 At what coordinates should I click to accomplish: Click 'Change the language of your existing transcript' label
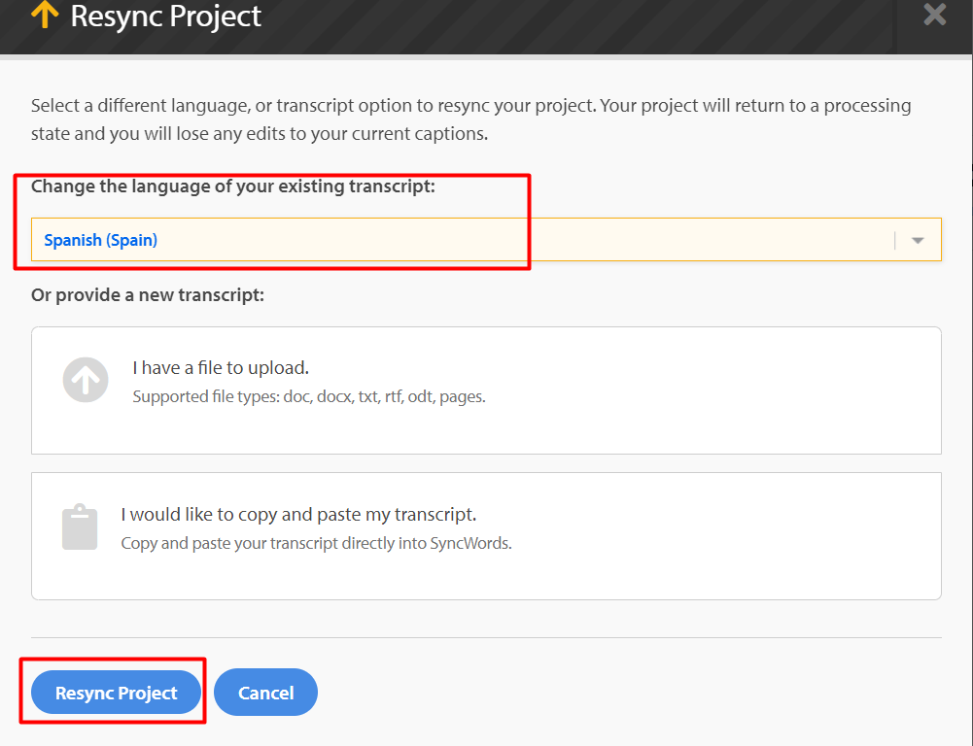coord(233,186)
